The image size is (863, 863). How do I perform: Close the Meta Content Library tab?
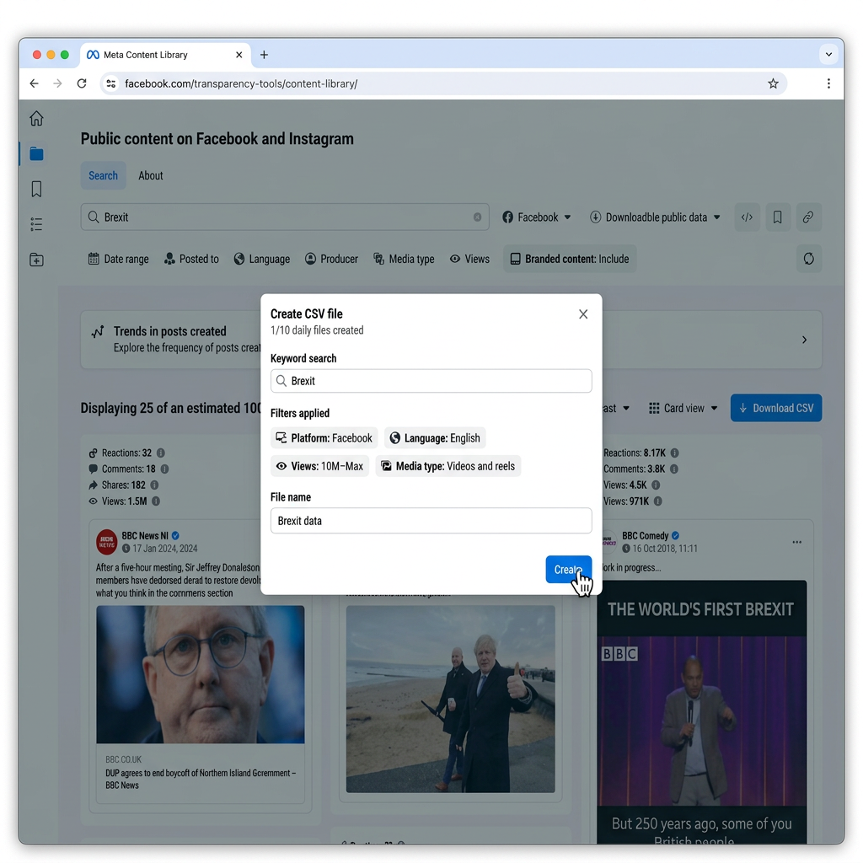(239, 55)
